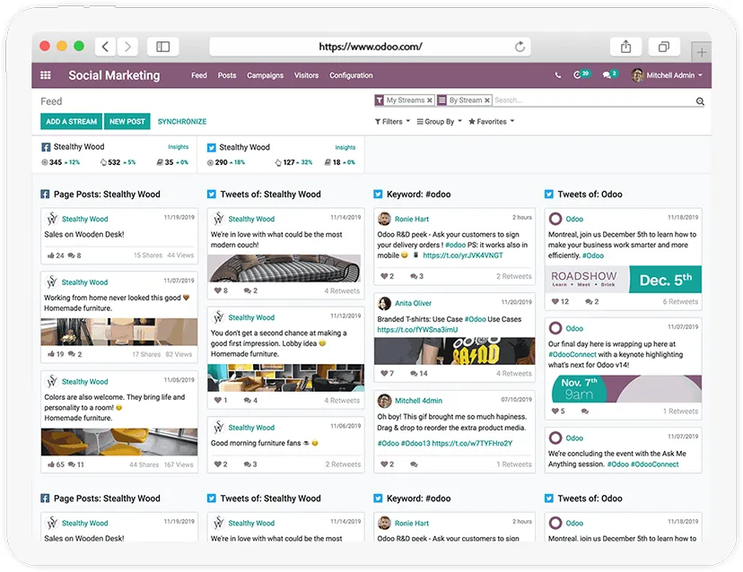Toggle the browser sidebar icon
743x572 pixels.
(163, 47)
